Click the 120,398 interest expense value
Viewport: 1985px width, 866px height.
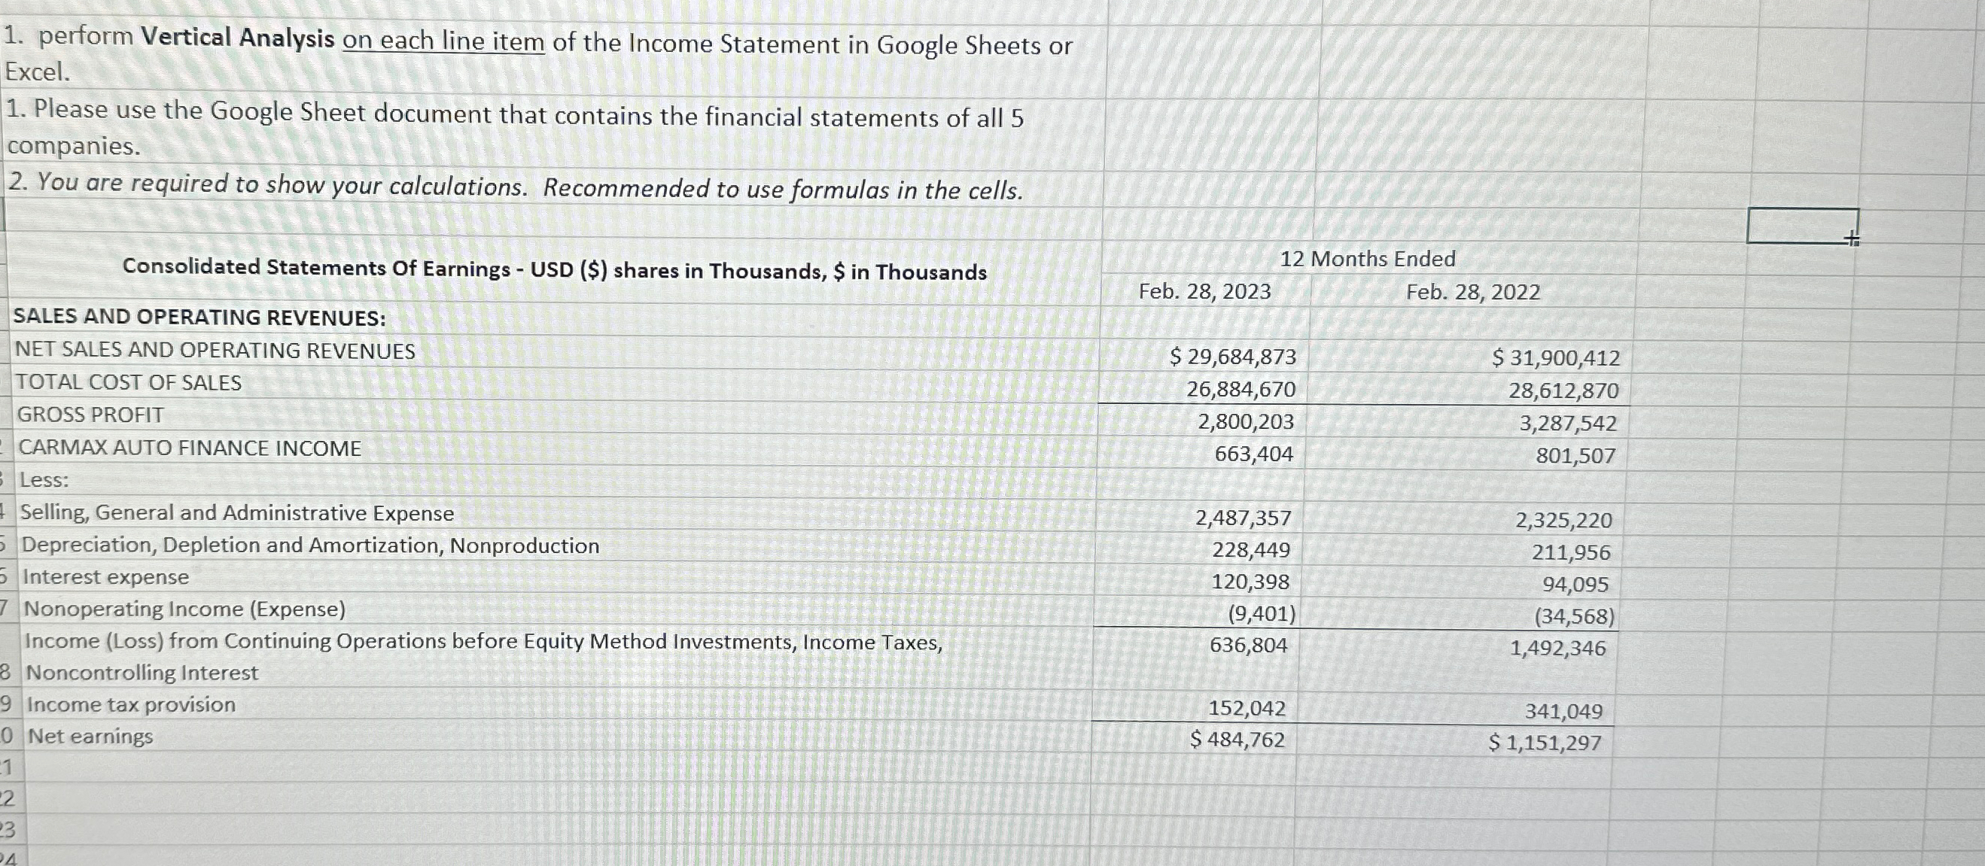1250,582
